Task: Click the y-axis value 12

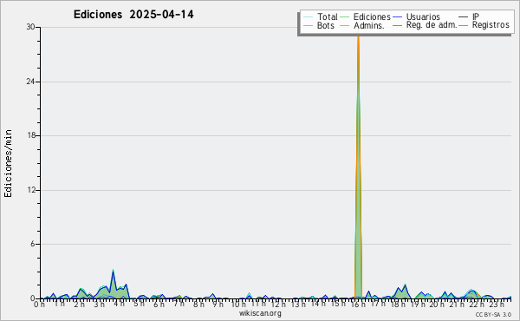Action: point(30,190)
